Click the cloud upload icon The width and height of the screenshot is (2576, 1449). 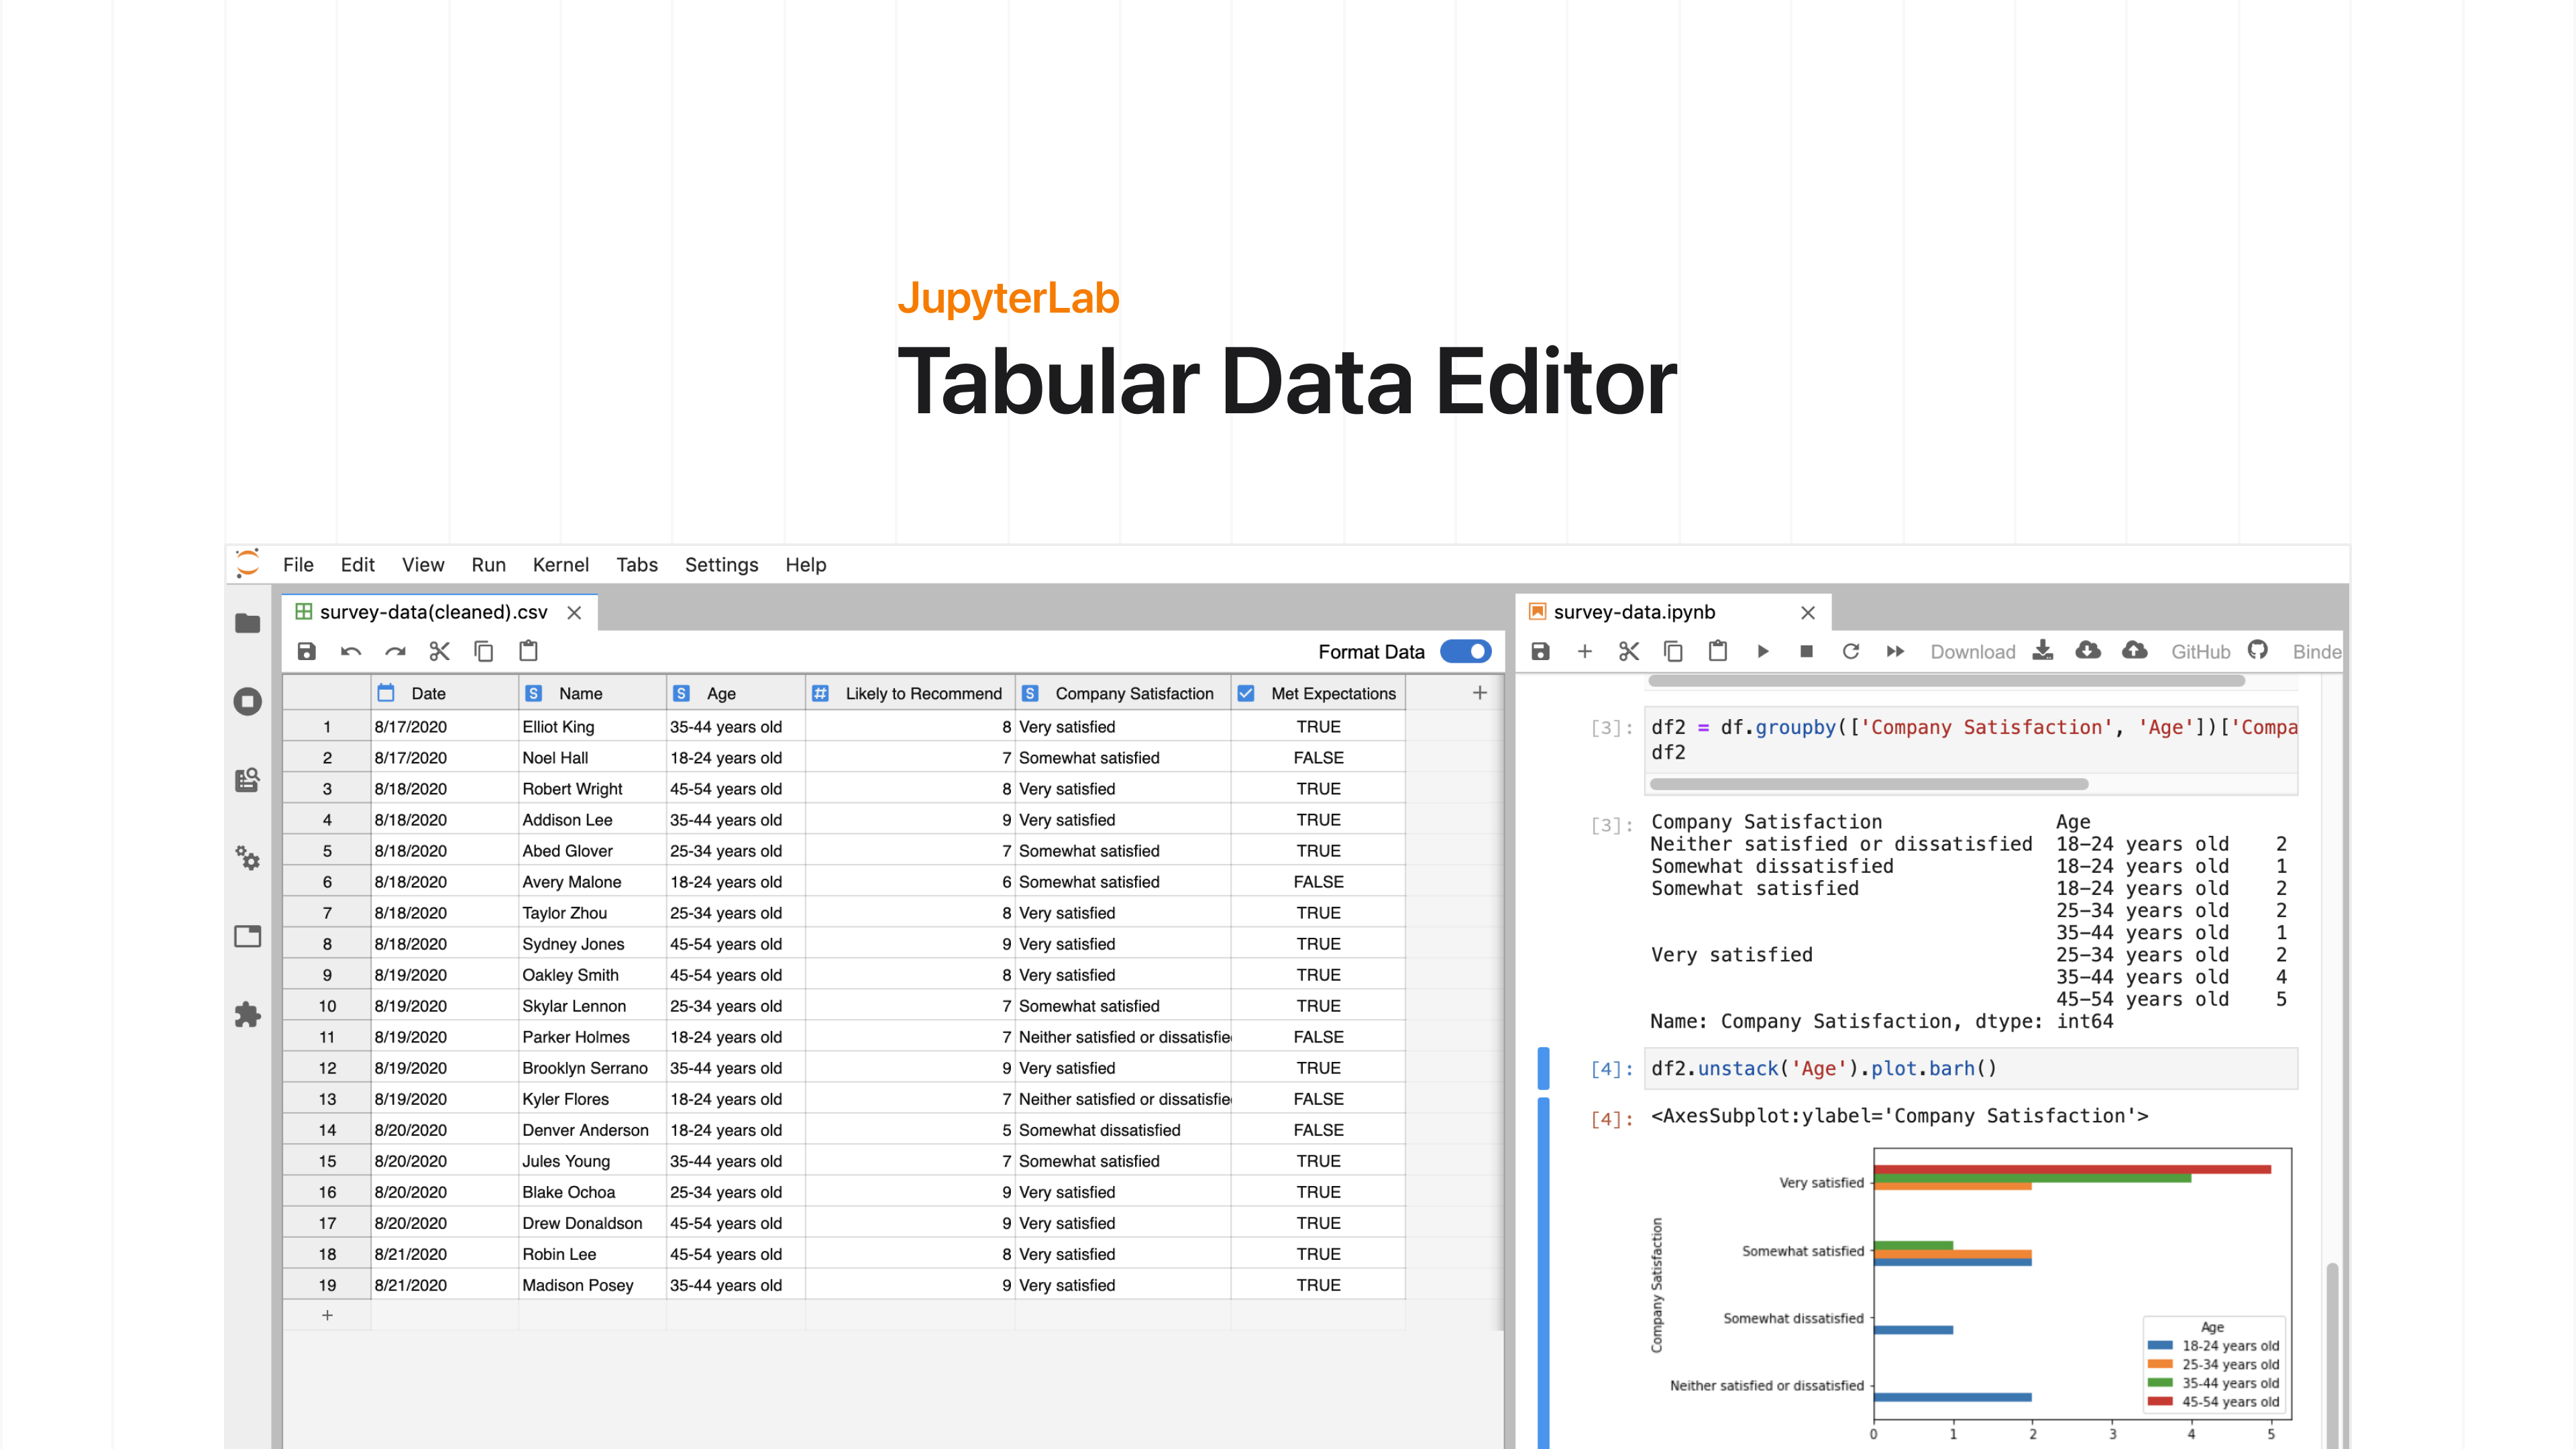coord(2135,651)
